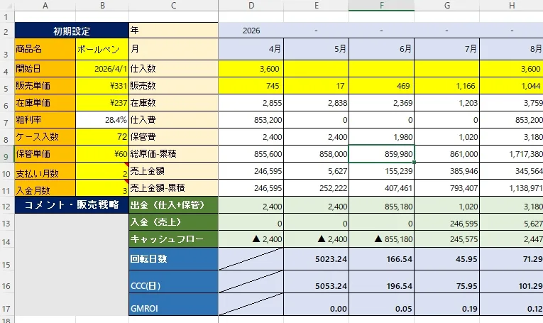Select GMROI value 0.05
Viewport: 543px width, 323px height.
[x=382, y=305]
